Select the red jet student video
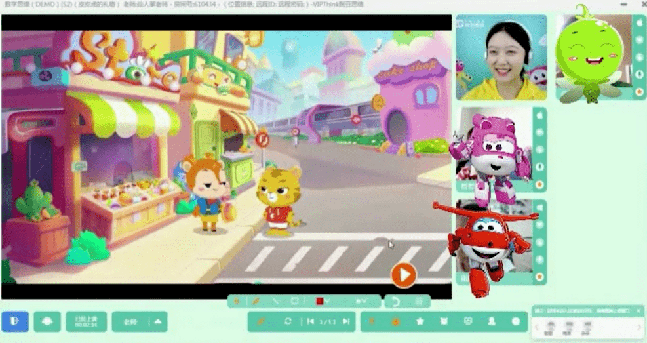The height and width of the screenshot is (343, 647). point(495,241)
